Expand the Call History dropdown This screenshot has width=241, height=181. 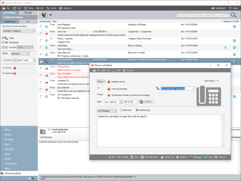pyautogui.click(x=211, y=81)
